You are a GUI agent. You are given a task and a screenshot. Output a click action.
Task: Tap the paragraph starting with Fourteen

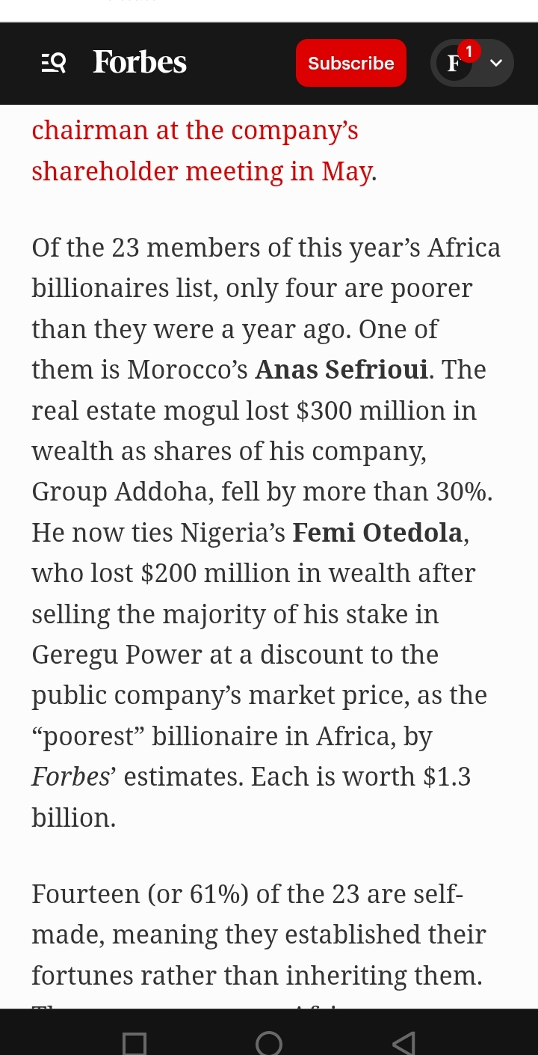[x=258, y=935]
